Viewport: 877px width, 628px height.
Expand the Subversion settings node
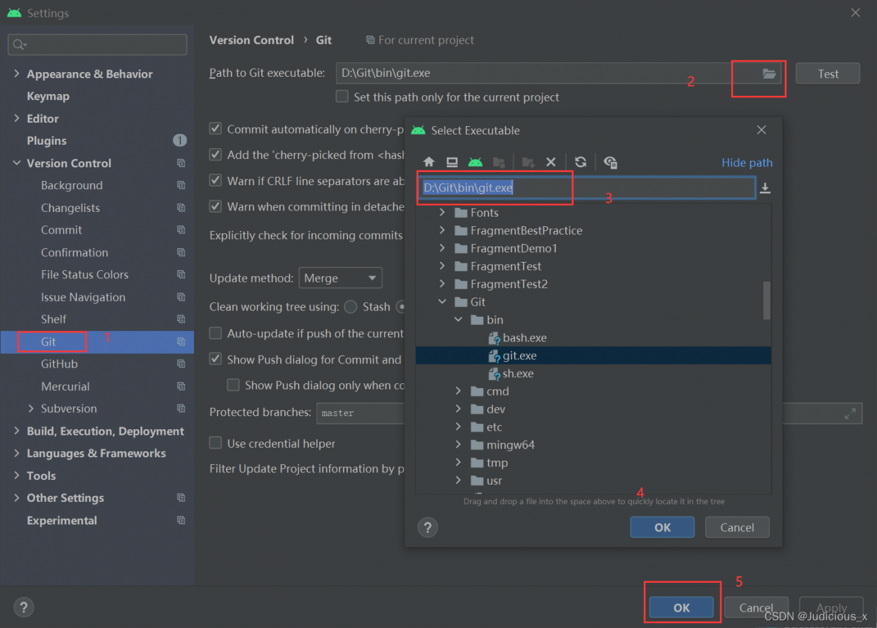(x=31, y=409)
